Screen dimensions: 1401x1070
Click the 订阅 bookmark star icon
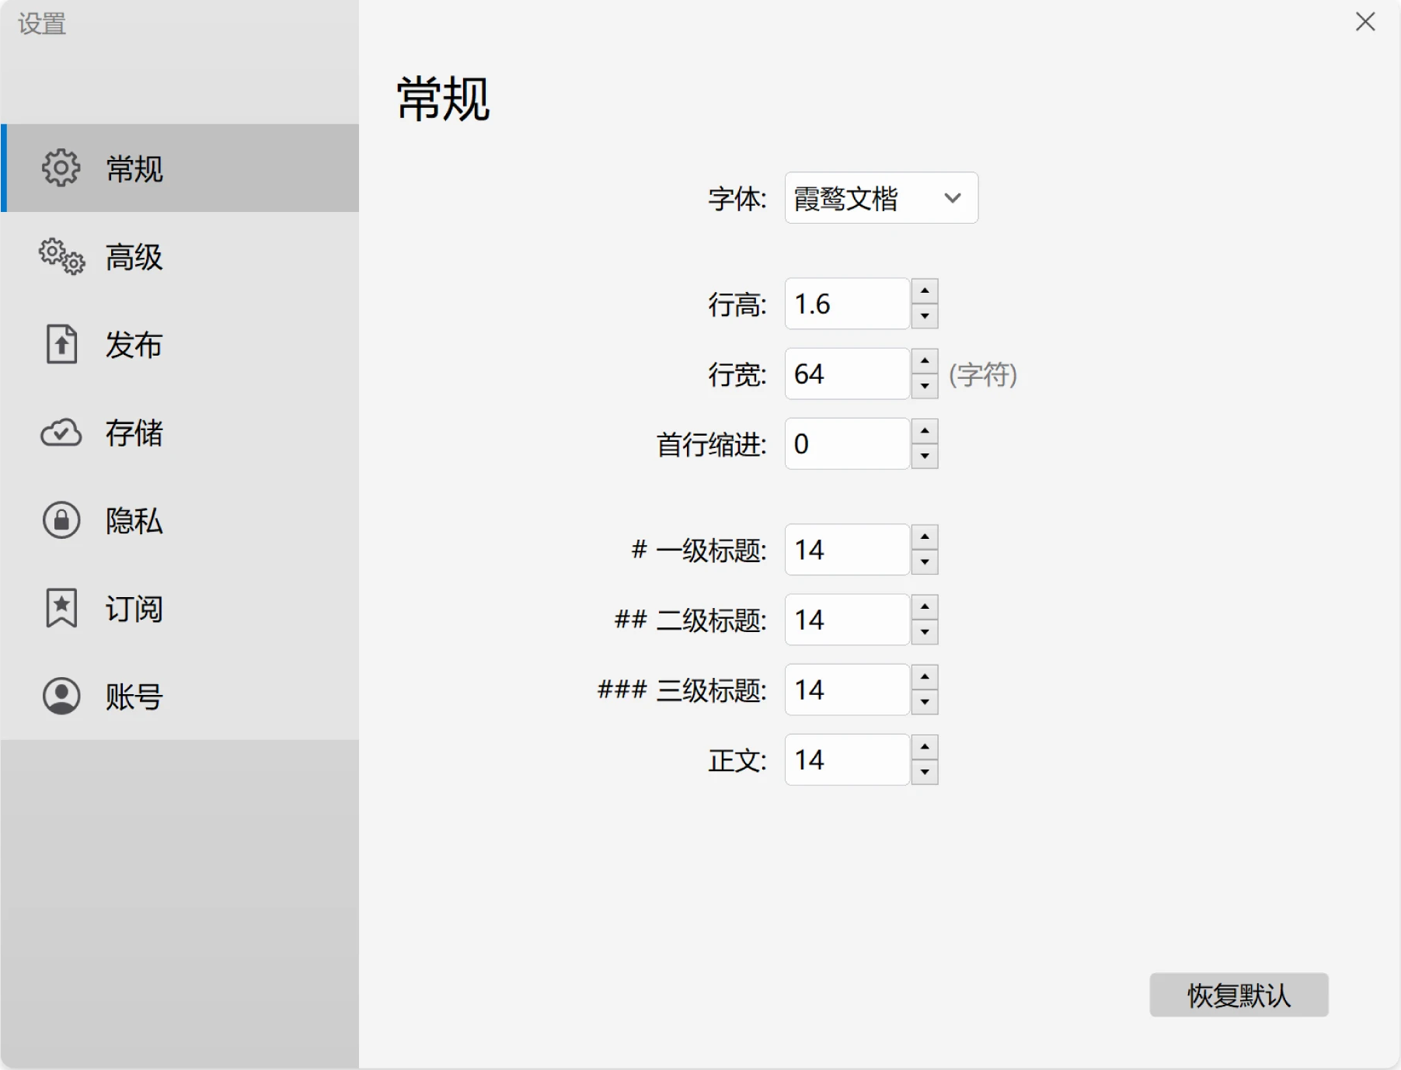click(61, 608)
